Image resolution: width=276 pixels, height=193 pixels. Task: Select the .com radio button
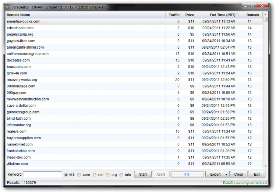(79, 175)
